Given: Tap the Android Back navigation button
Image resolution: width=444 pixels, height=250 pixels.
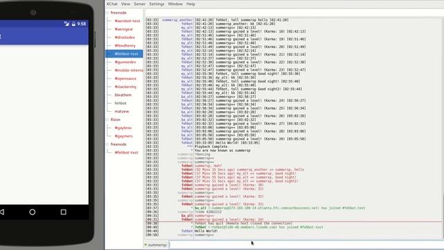Looking at the screenshot, I should pos(2,212).
